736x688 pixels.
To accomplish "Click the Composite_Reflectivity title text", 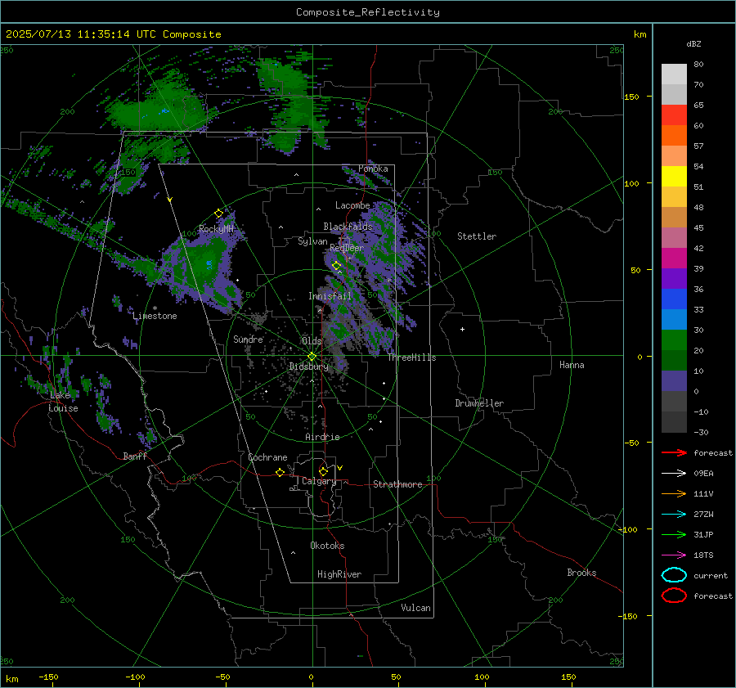I will tap(368, 12).
